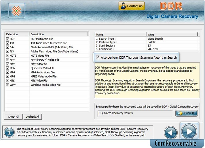This screenshot has width=205, height=148.
Task: Click the Extension column header
Action: coord(17,34)
